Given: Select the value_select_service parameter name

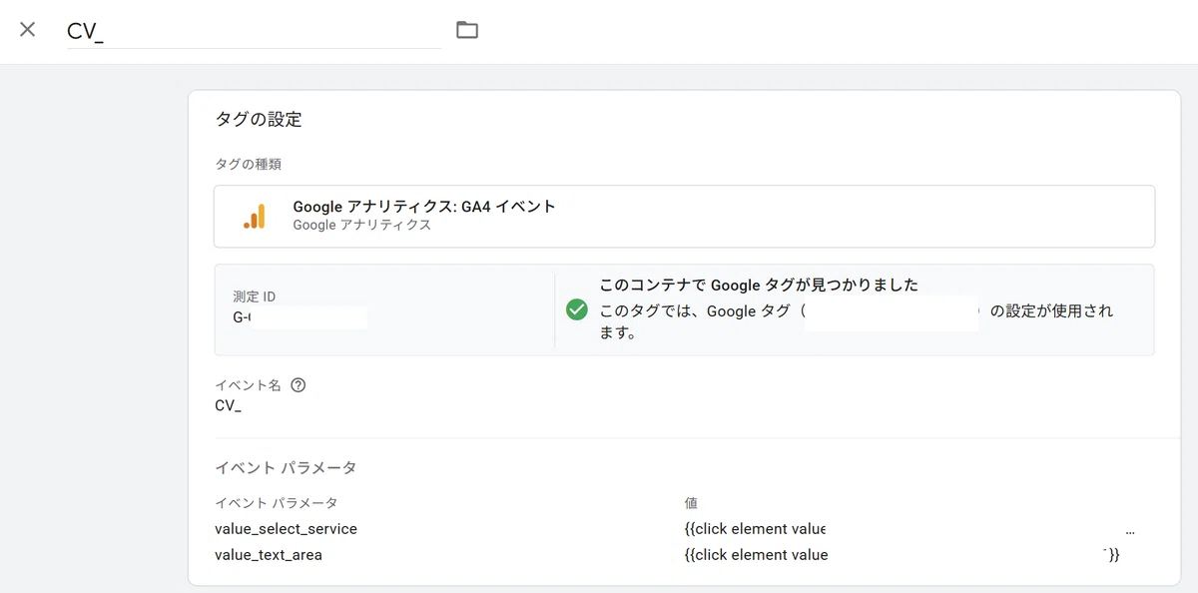Looking at the screenshot, I should [286, 529].
